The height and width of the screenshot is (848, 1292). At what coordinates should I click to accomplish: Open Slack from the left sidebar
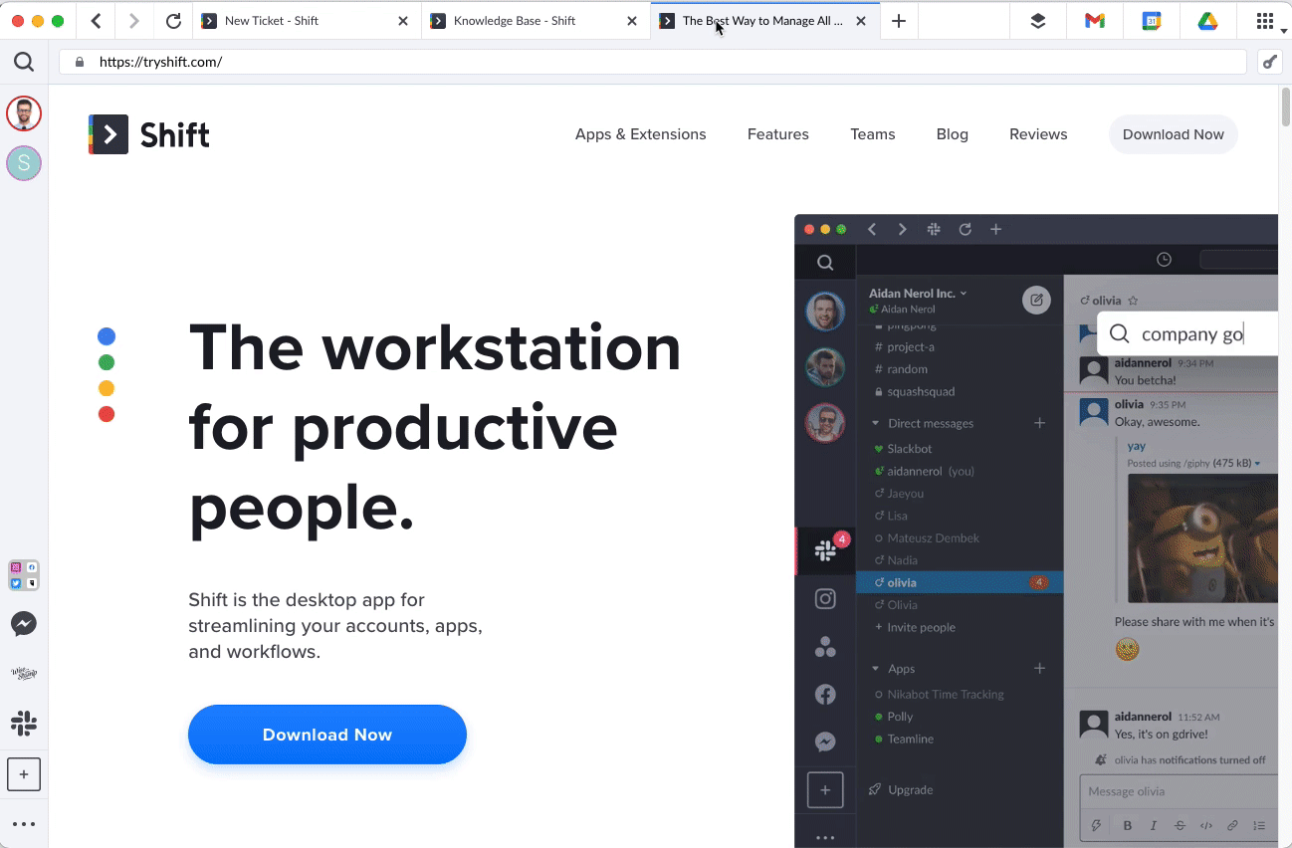click(24, 724)
